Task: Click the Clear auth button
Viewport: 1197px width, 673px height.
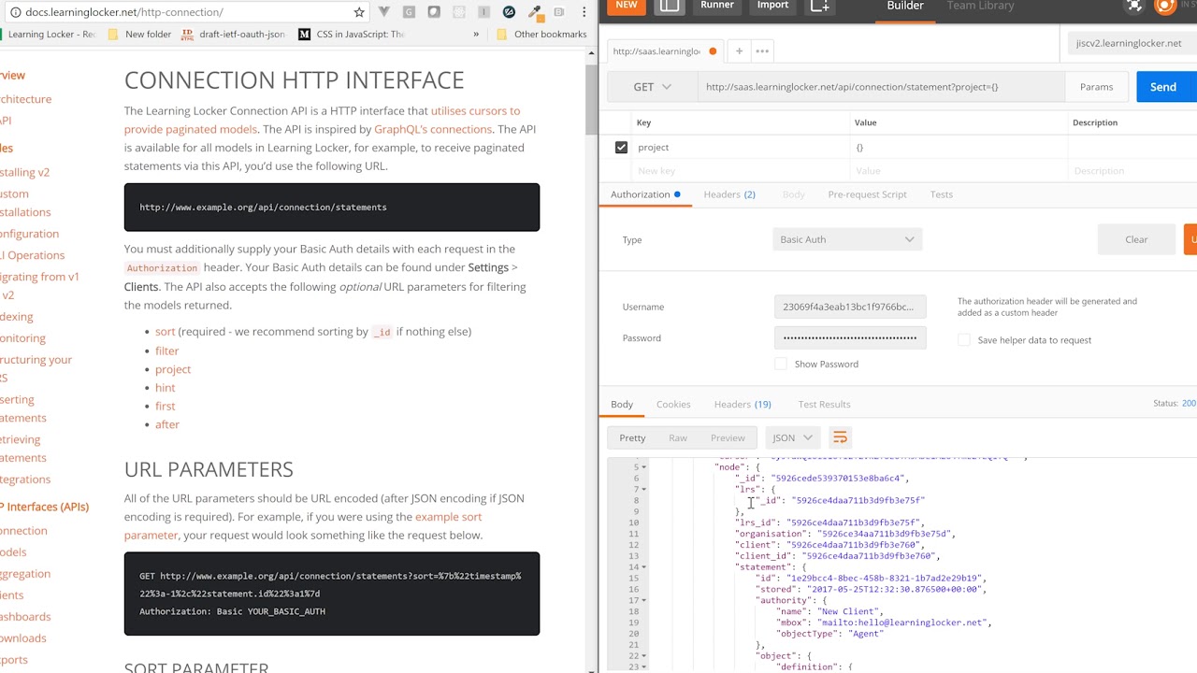Action: (1136, 239)
